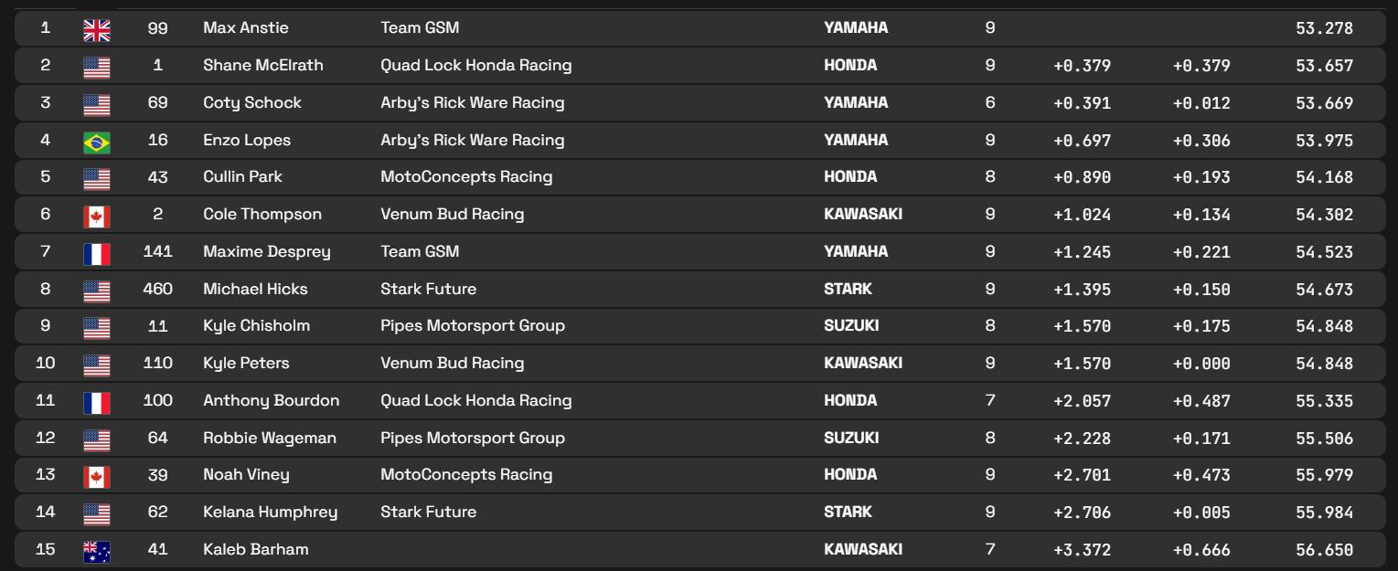Click the UK flag beside Max Anstie
The width and height of the screenshot is (1398, 571).
point(96,30)
